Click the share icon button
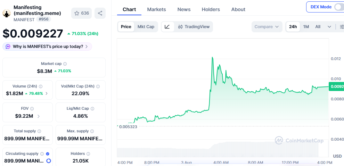344x166 pixels. click(100, 13)
